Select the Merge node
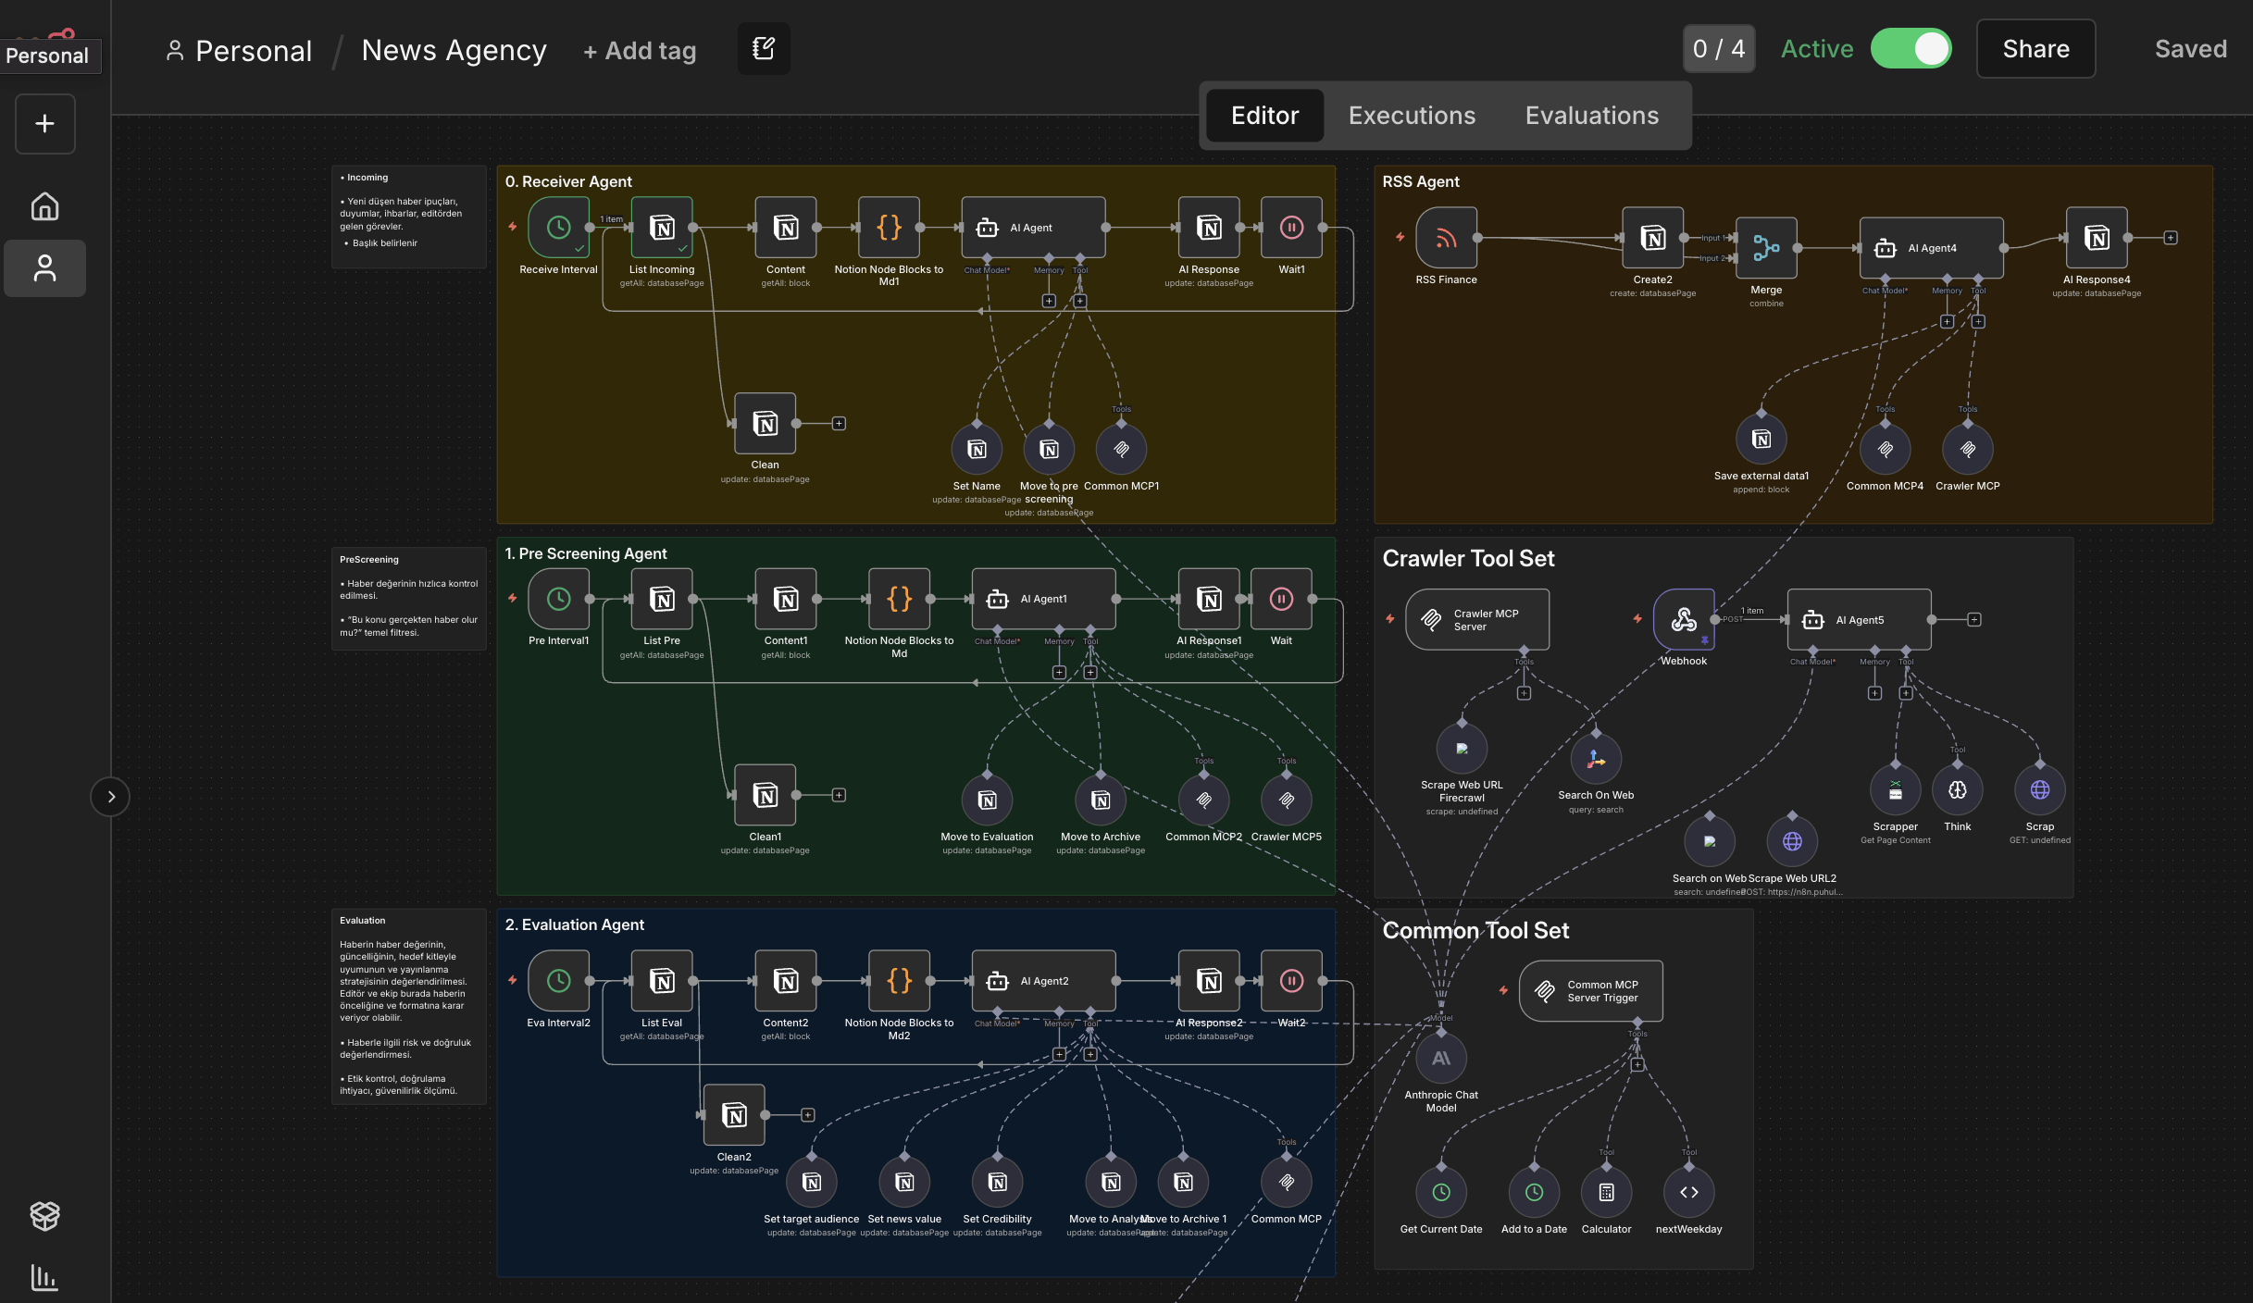 tap(1765, 248)
